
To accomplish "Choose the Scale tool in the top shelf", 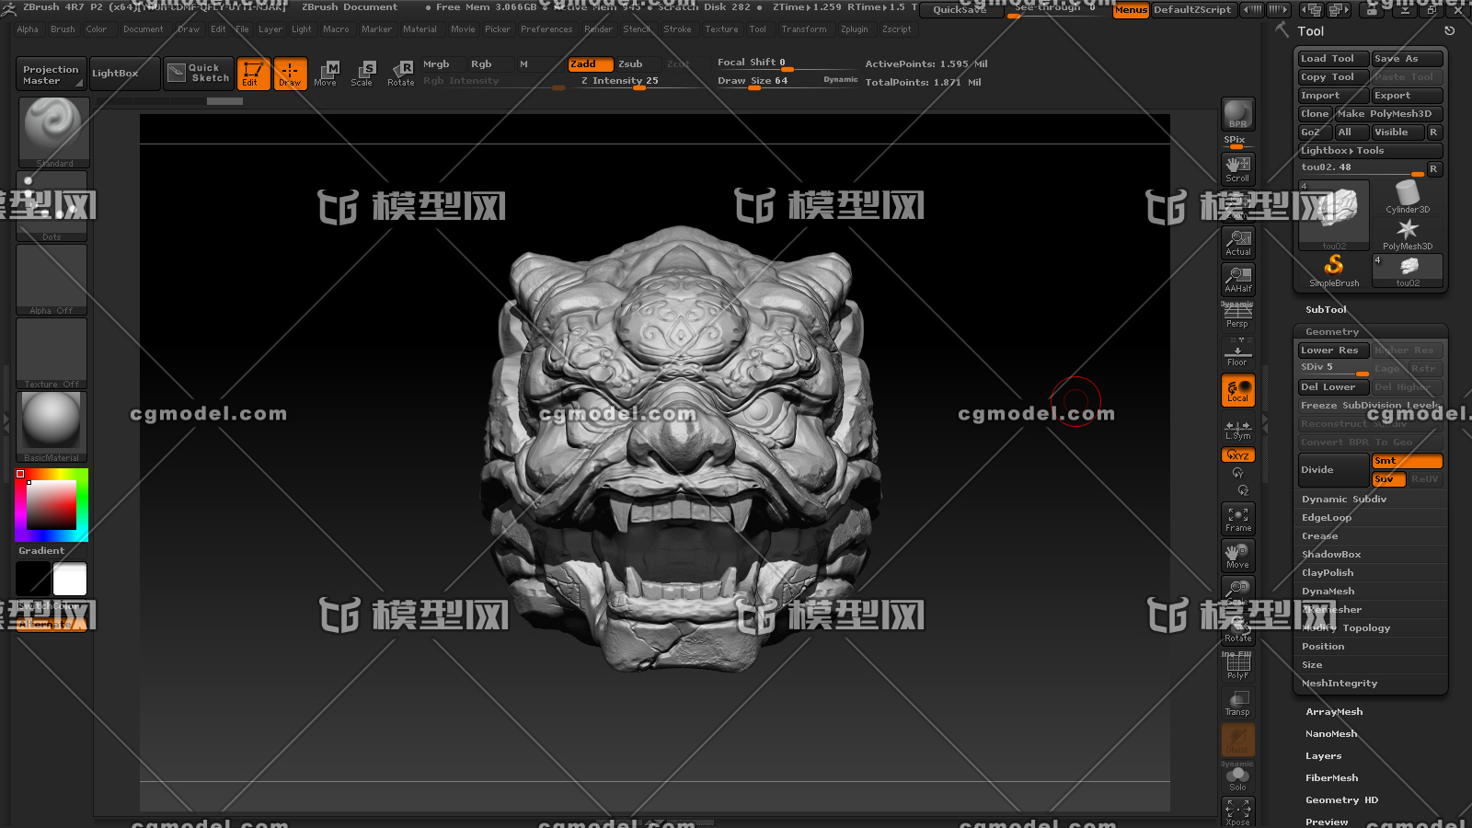I will tap(362, 74).
